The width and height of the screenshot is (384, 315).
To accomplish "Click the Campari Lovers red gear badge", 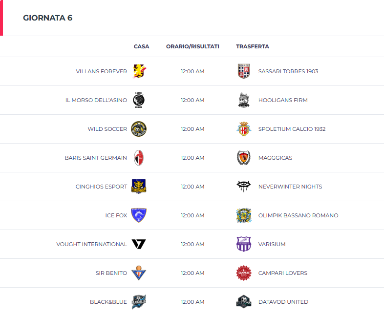I will [x=244, y=273].
